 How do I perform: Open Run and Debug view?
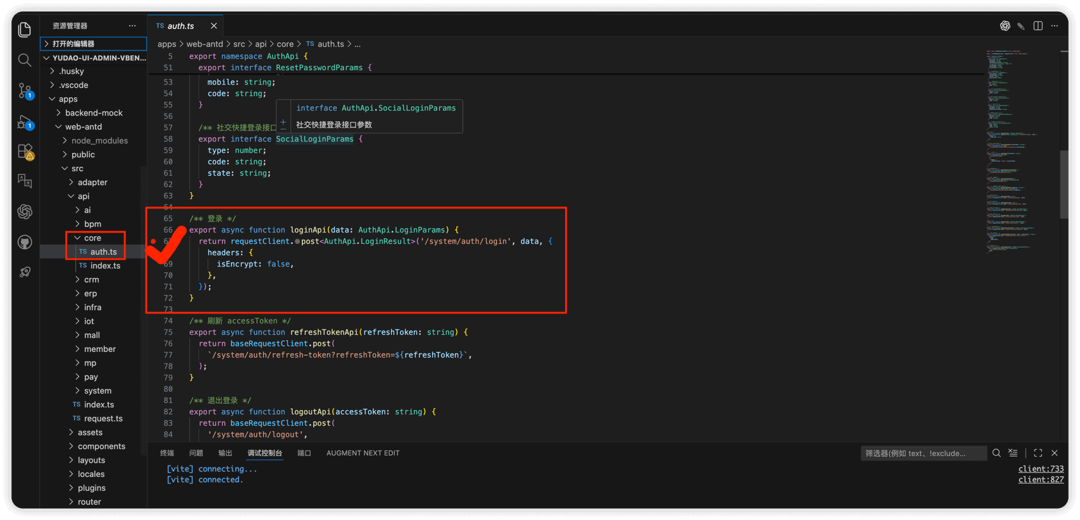[x=25, y=123]
